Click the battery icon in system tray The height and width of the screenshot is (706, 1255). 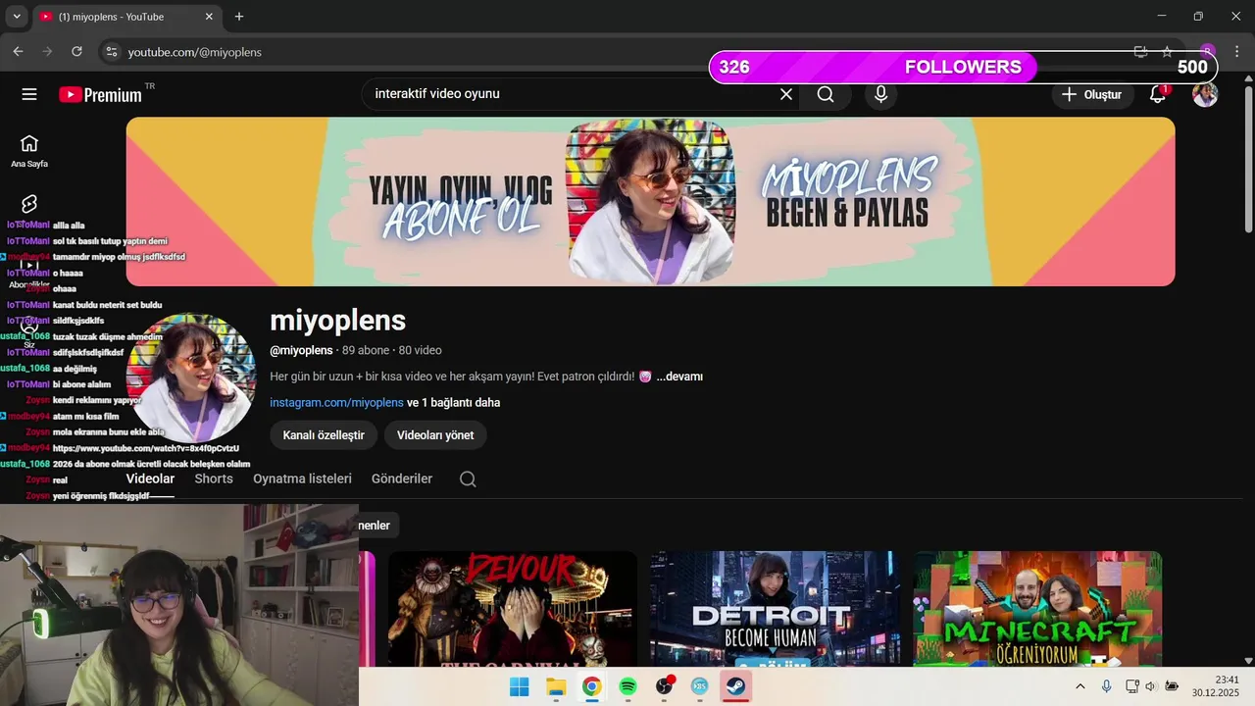coord(1171,686)
